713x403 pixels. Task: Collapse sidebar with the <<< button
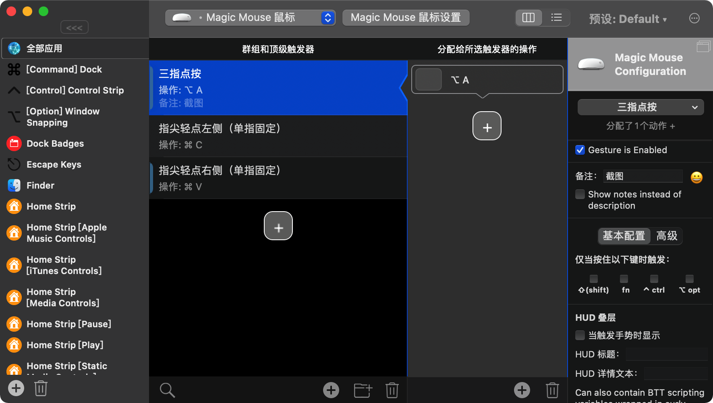[x=75, y=27]
